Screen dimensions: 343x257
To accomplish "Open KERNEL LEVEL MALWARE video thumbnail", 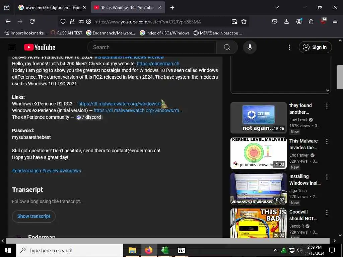I will point(258,153).
